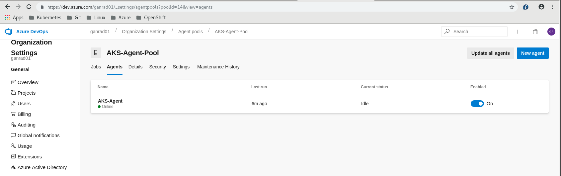Open Billing in the sidebar
Screen dimensions: 561x176
(x=21, y=114)
